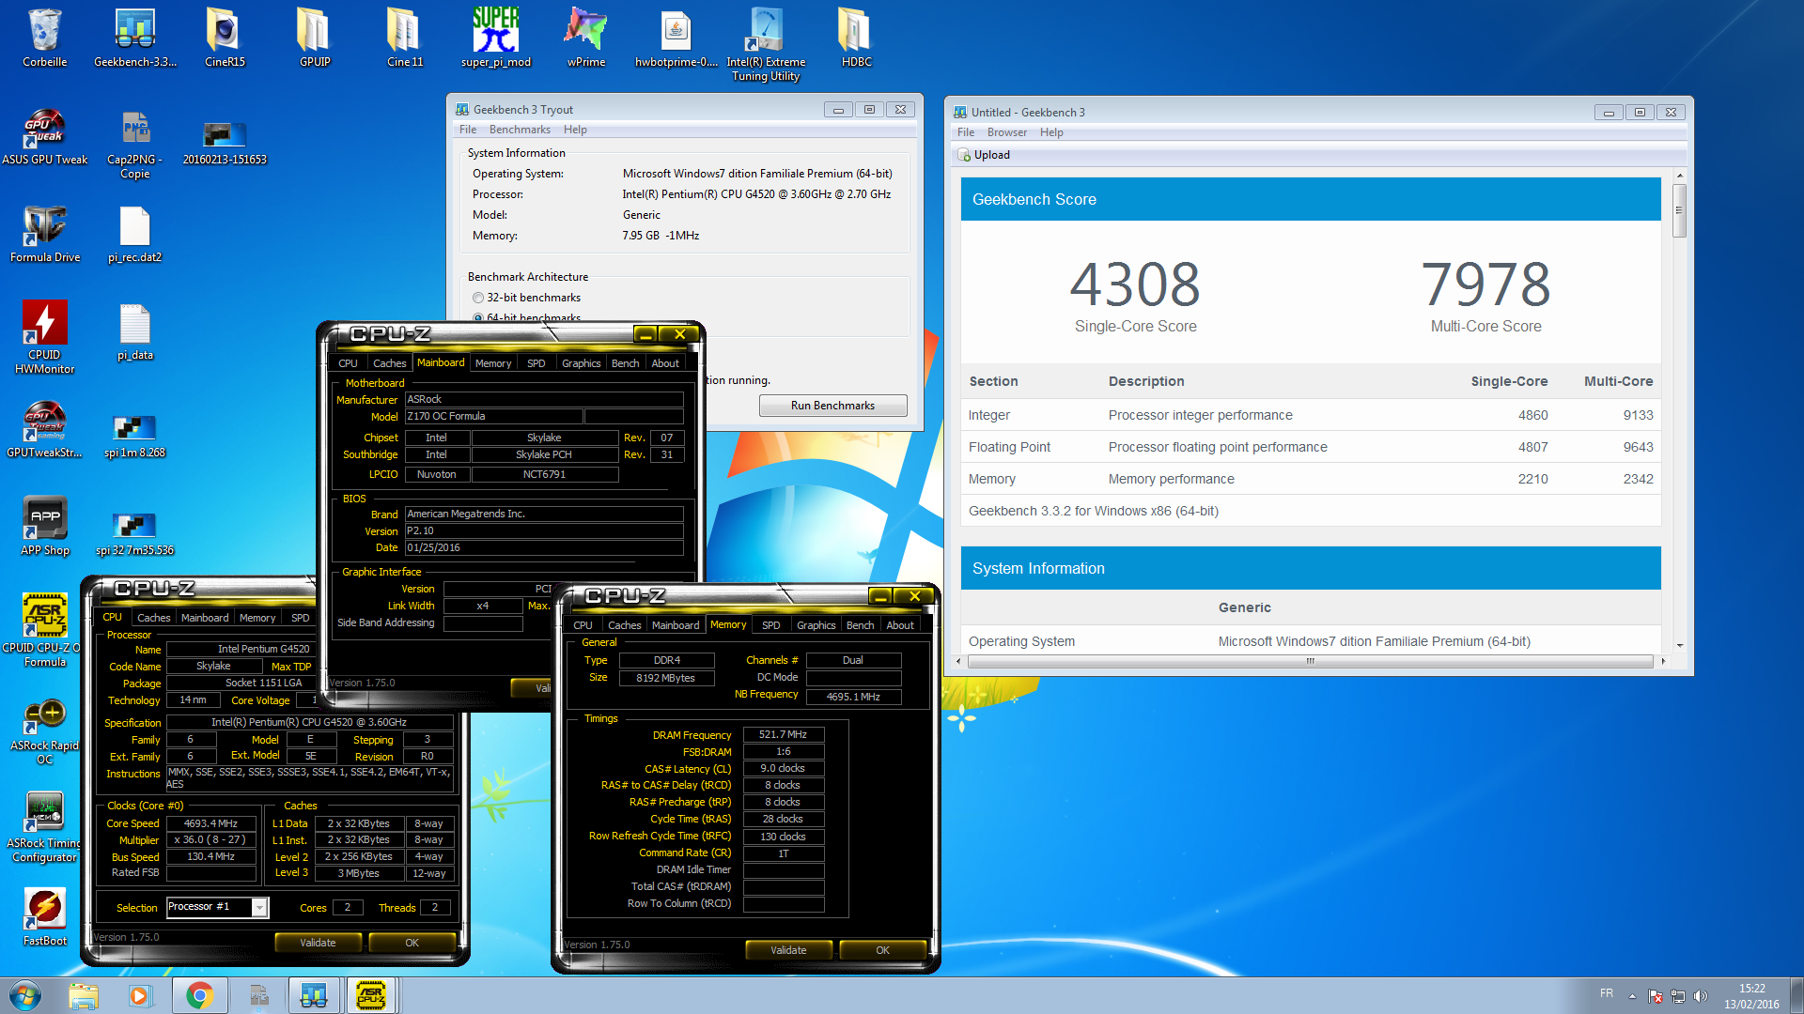Open Help menu in Geekbench 3 Tryout
Image resolution: width=1804 pixels, height=1014 pixels.
(575, 130)
